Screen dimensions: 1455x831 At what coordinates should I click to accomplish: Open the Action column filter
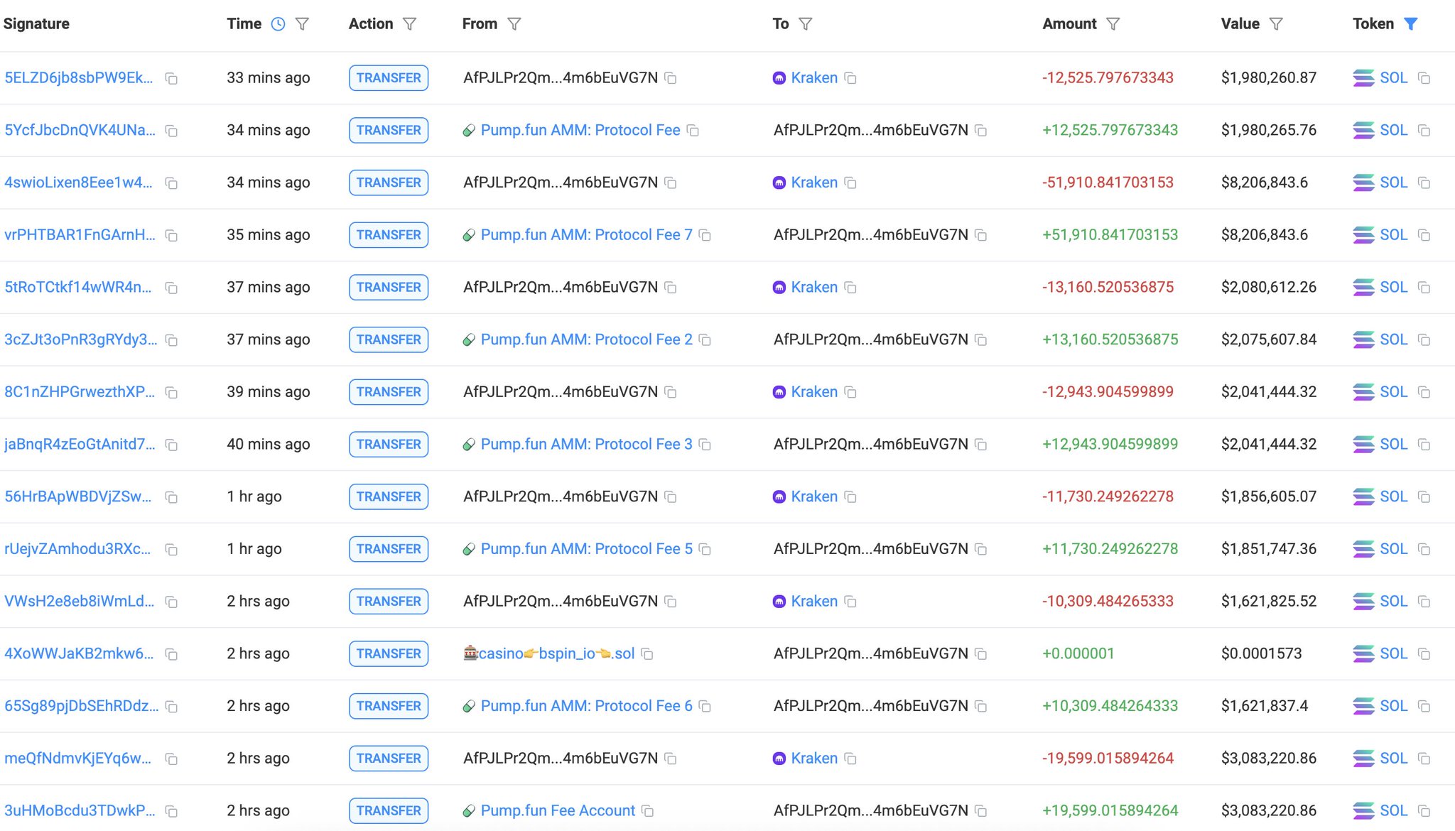point(409,24)
